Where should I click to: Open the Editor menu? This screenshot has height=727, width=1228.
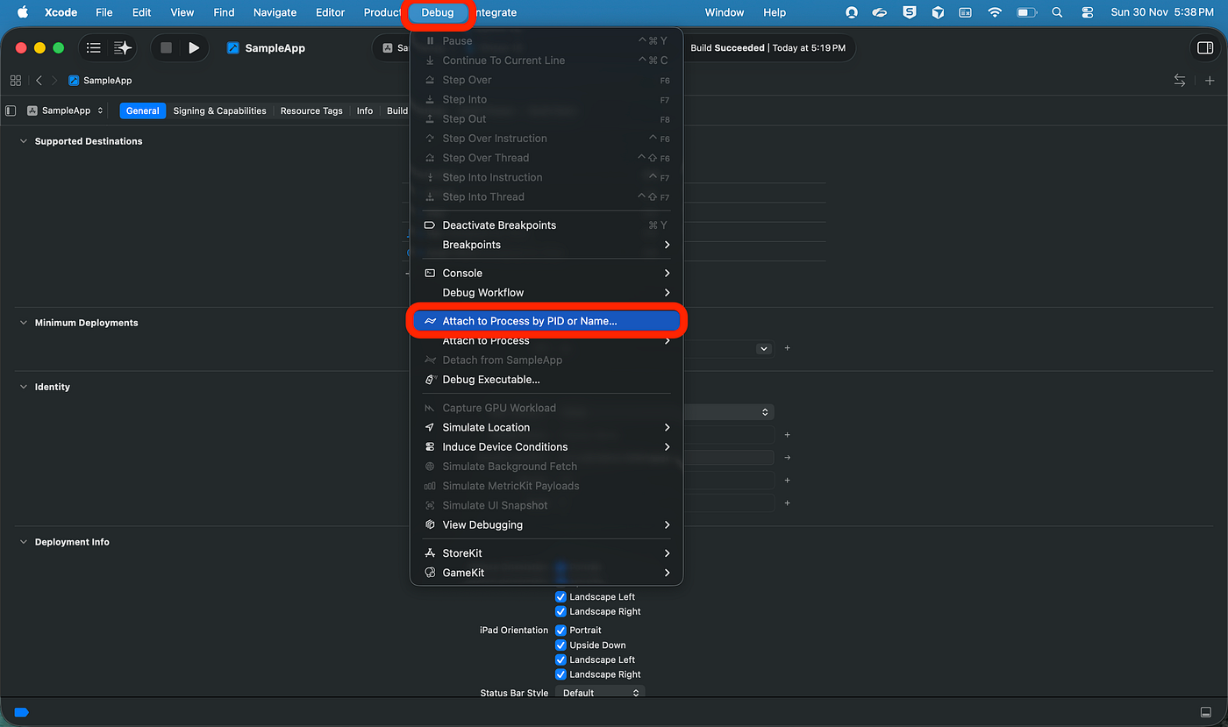tap(331, 12)
